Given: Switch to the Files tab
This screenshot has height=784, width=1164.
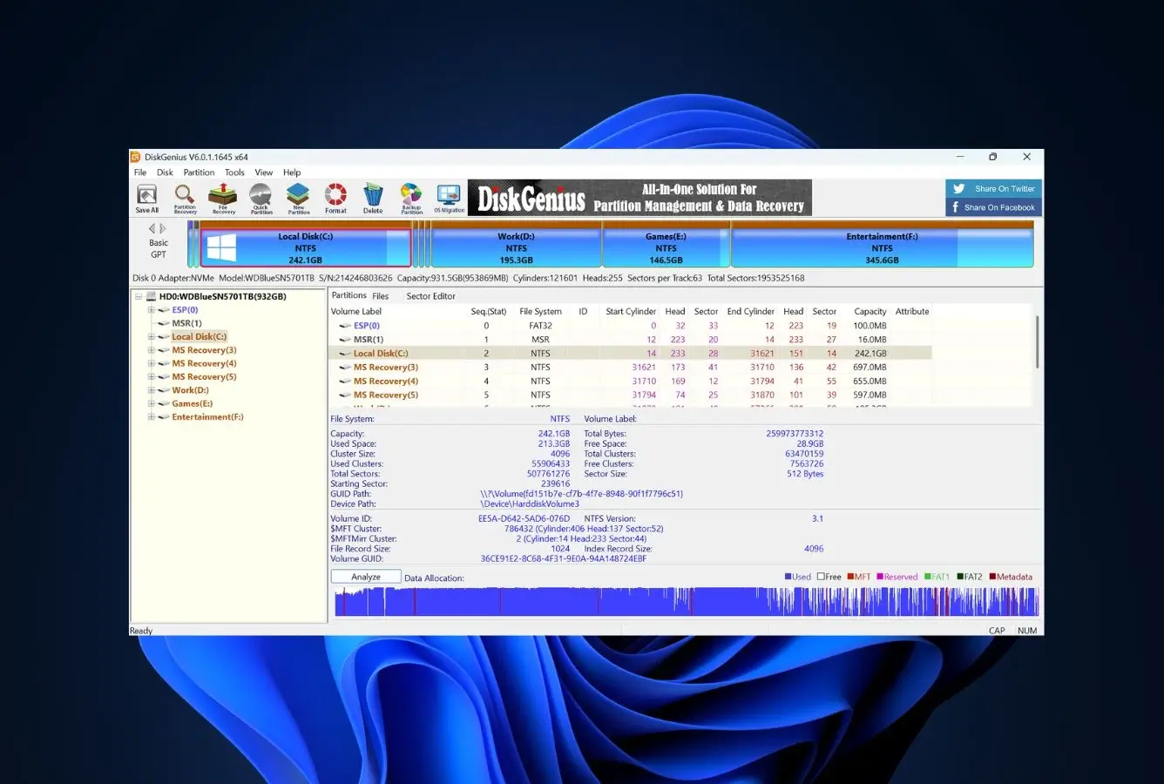Looking at the screenshot, I should tap(381, 296).
